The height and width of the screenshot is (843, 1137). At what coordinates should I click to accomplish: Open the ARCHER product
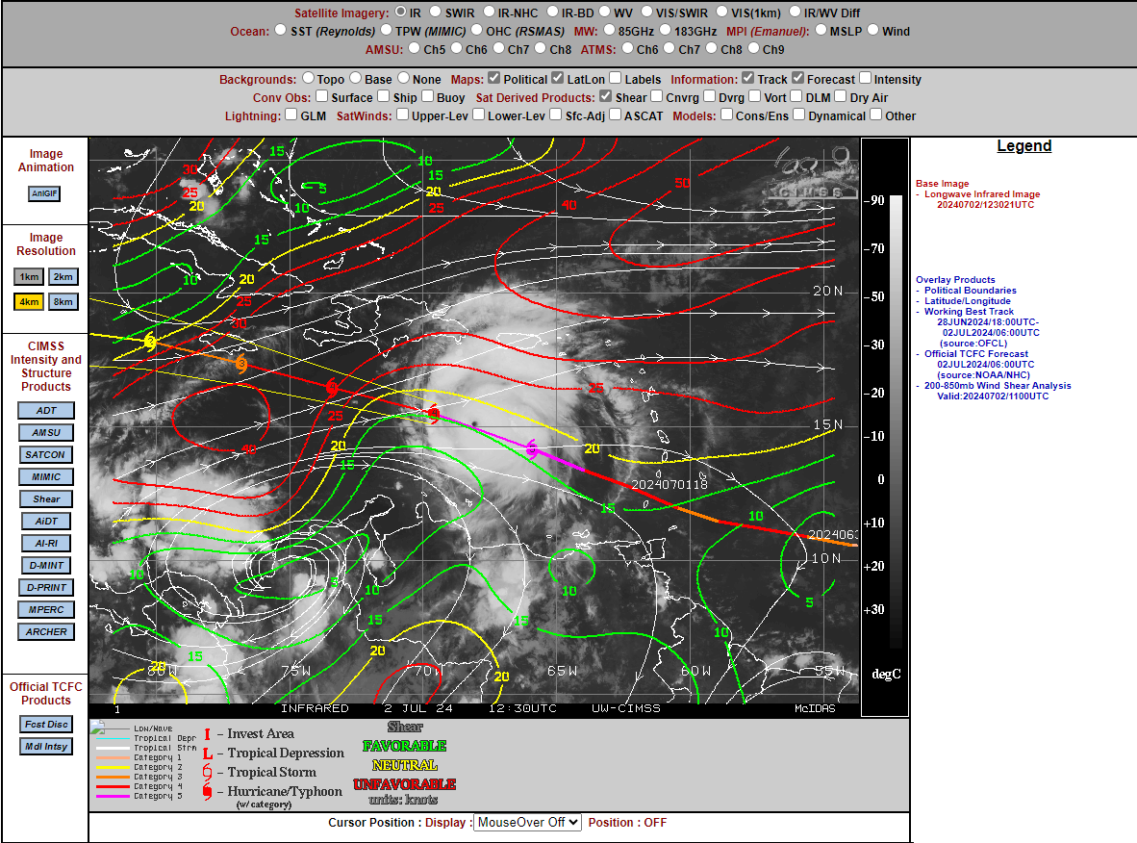click(45, 632)
